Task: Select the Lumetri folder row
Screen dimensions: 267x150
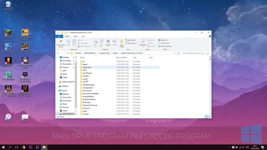Action: pos(119,114)
